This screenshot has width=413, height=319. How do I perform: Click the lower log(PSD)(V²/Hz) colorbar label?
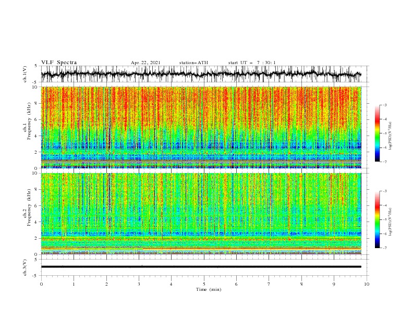(391, 222)
